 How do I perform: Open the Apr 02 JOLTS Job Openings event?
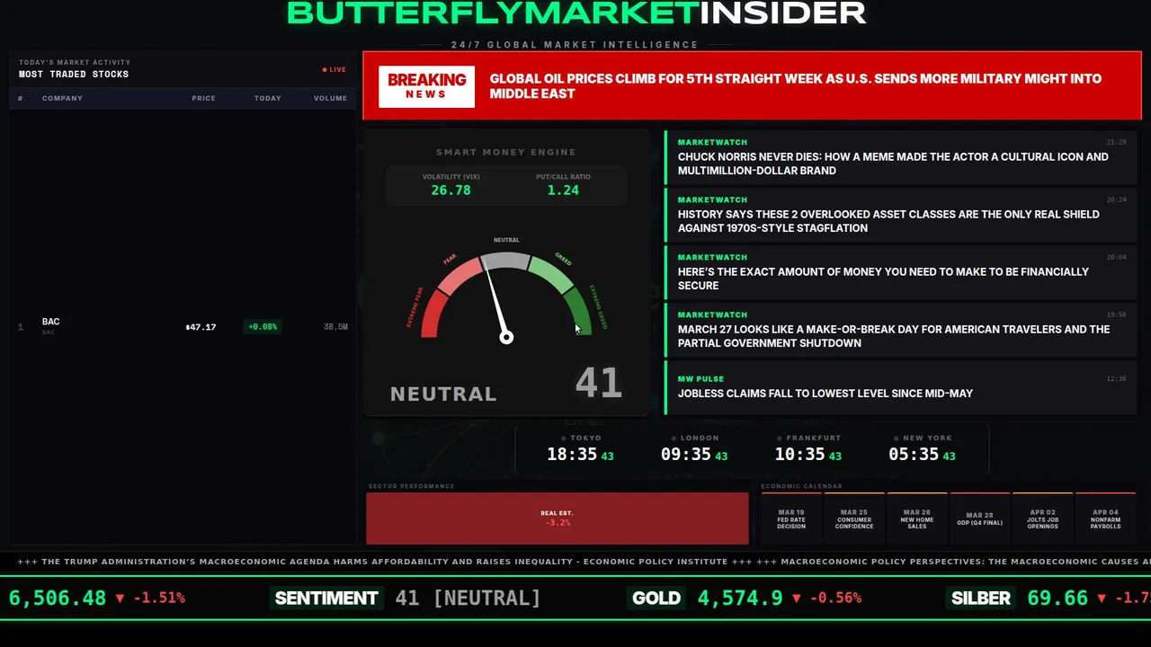(x=1043, y=518)
